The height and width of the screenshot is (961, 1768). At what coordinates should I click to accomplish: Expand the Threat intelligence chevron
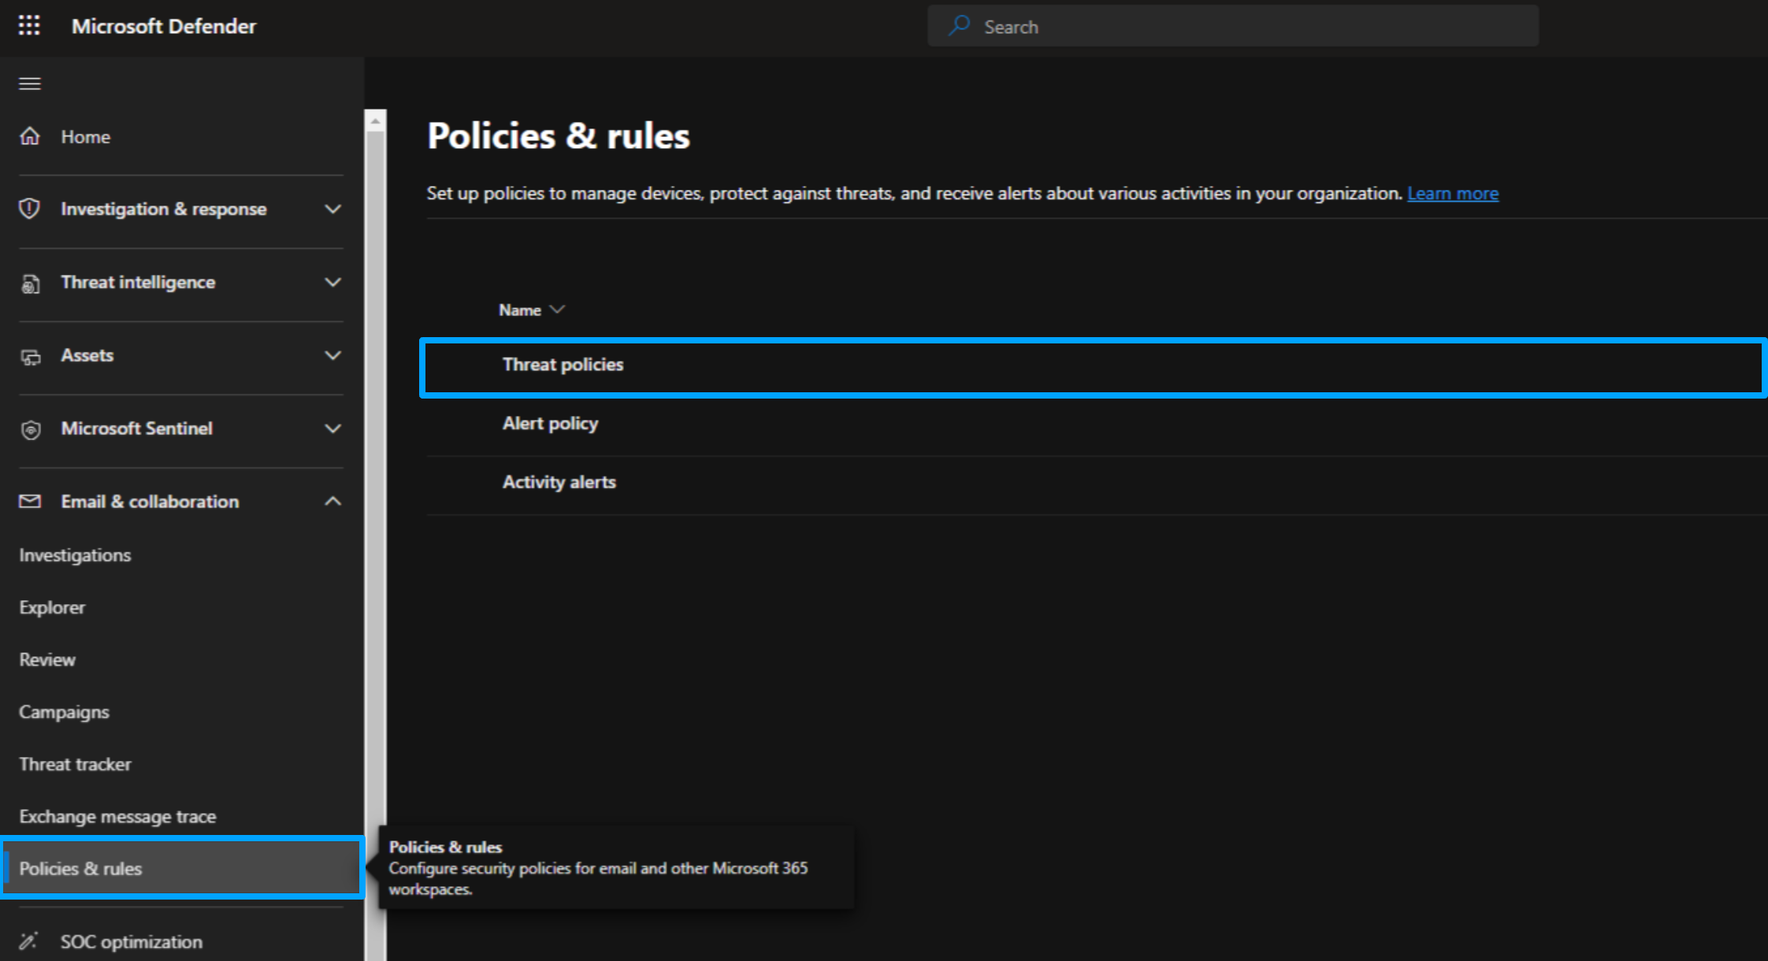click(x=333, y=282)
